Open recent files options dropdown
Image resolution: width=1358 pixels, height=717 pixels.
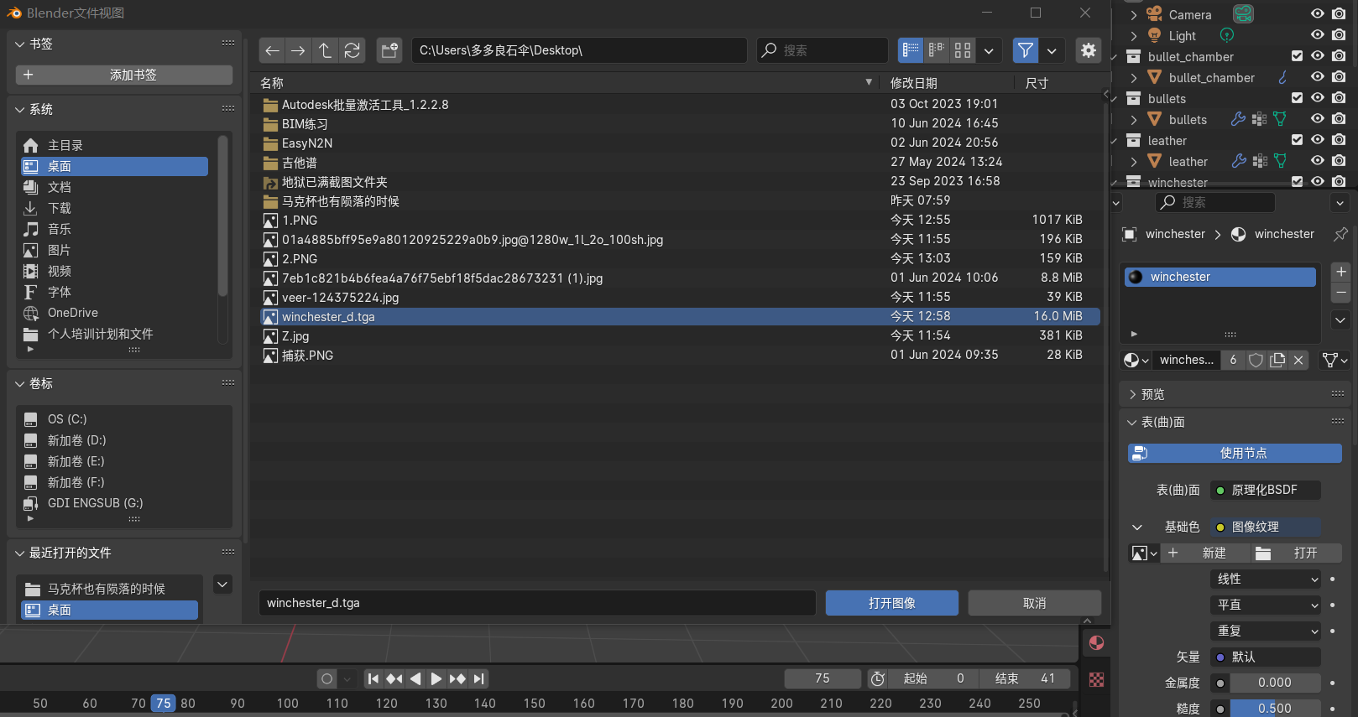222,585
